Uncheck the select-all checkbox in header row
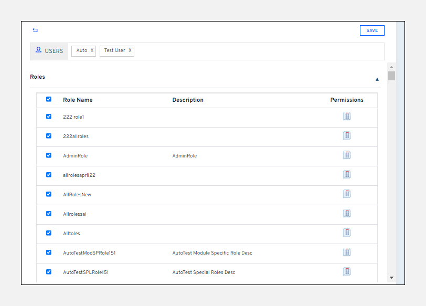426x306 pixels. point(49,99)
